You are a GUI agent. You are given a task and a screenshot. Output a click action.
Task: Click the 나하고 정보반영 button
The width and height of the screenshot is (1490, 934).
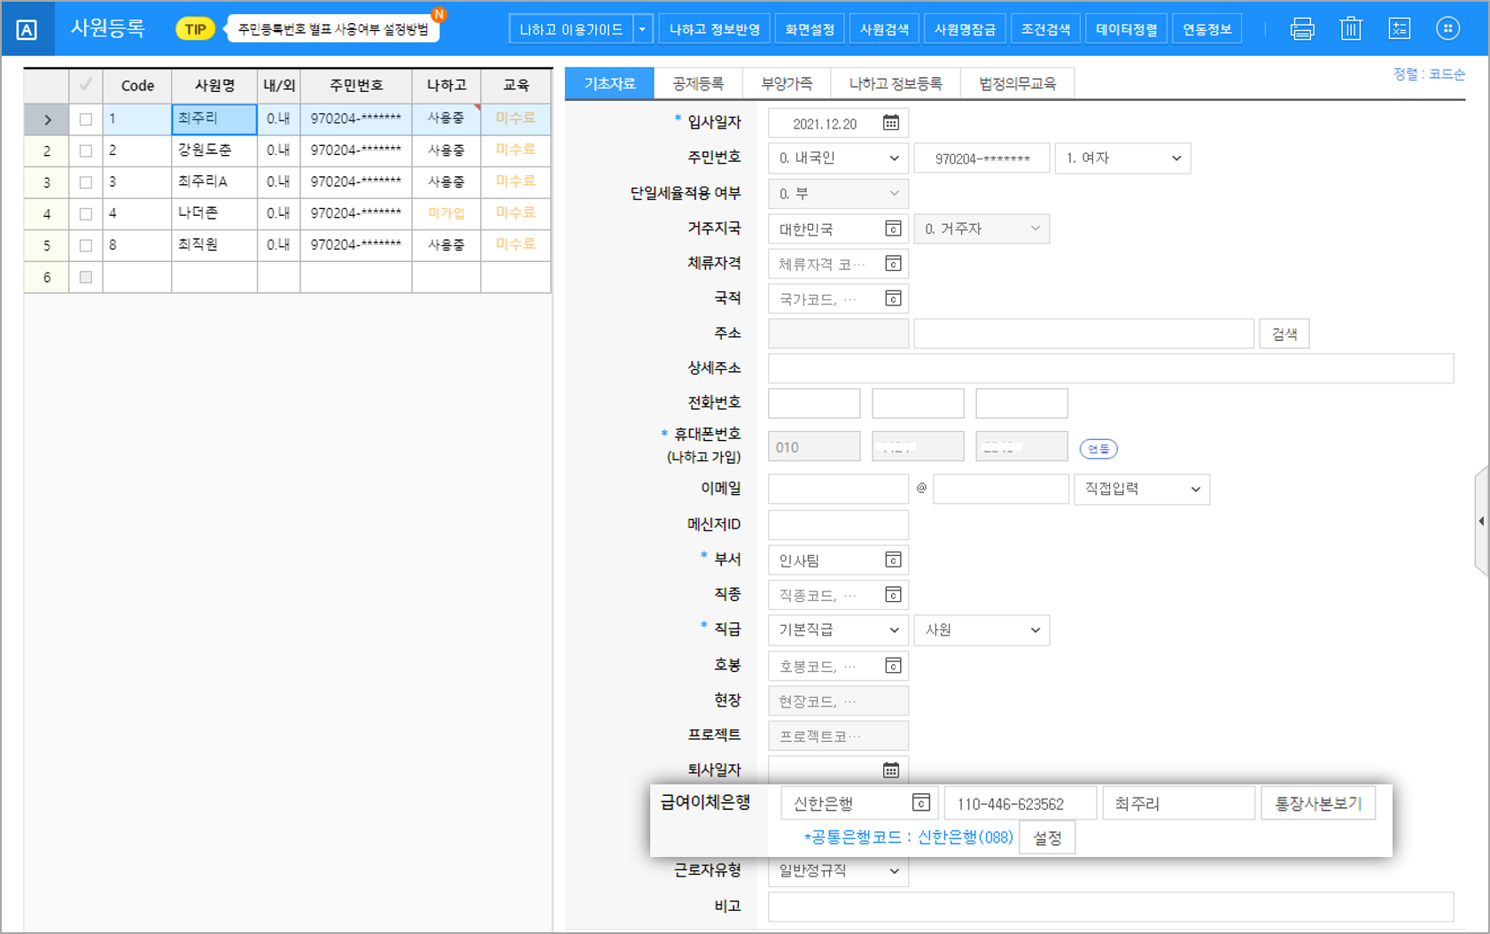[x=715, y=29]
